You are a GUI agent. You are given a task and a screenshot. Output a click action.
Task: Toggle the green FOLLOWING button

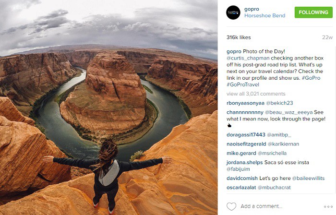tap(313, 12)
